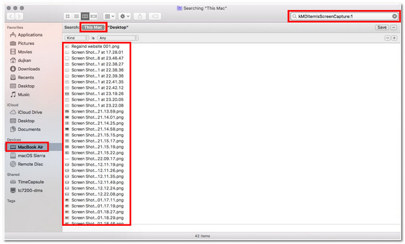Select Screen Shot...12.12.24.png
405x244 pixels.
97,188
